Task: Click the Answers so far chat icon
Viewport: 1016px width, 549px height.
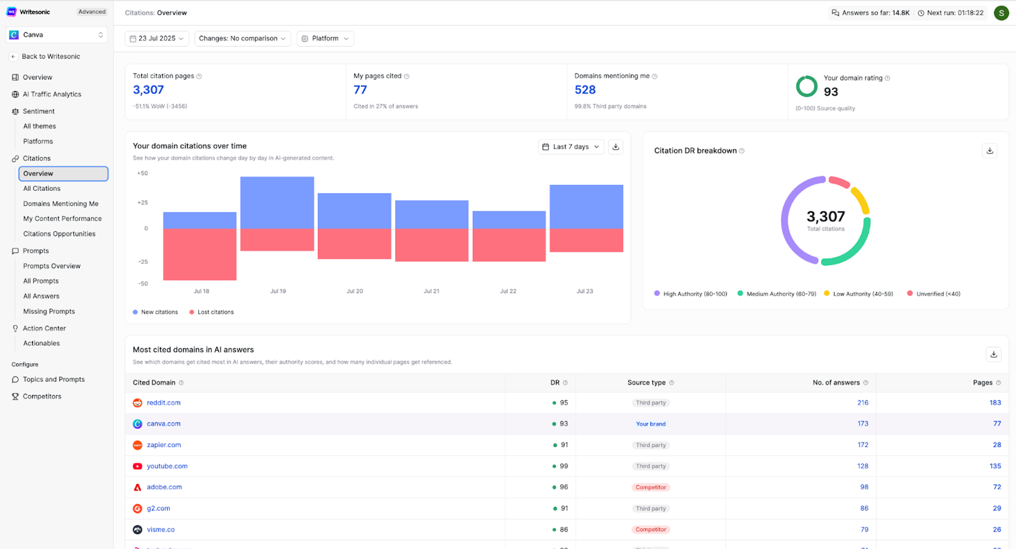Action: tap(835, 13)
